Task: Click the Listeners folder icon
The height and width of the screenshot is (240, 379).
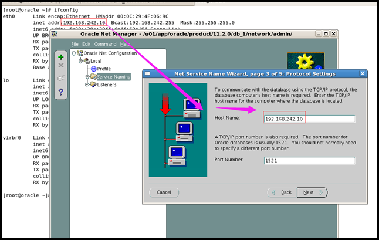Action: 93,84
